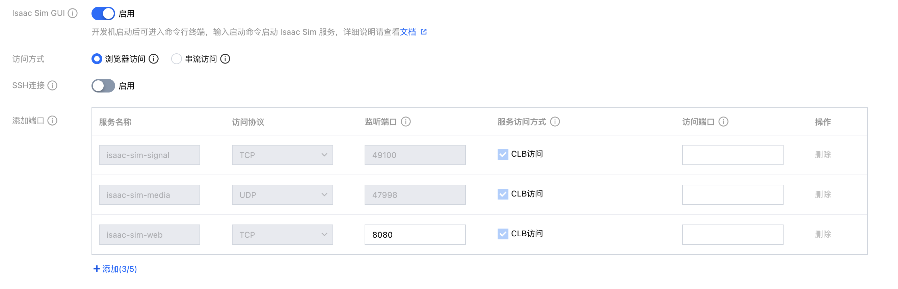Toggle CLB访问 checkbox for isaac-sim-web row
This screenshot has height=289, width=898.
502,234
